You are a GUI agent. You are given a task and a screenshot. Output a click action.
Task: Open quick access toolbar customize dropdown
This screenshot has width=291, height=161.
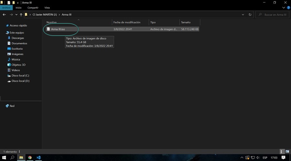[18, 3]
